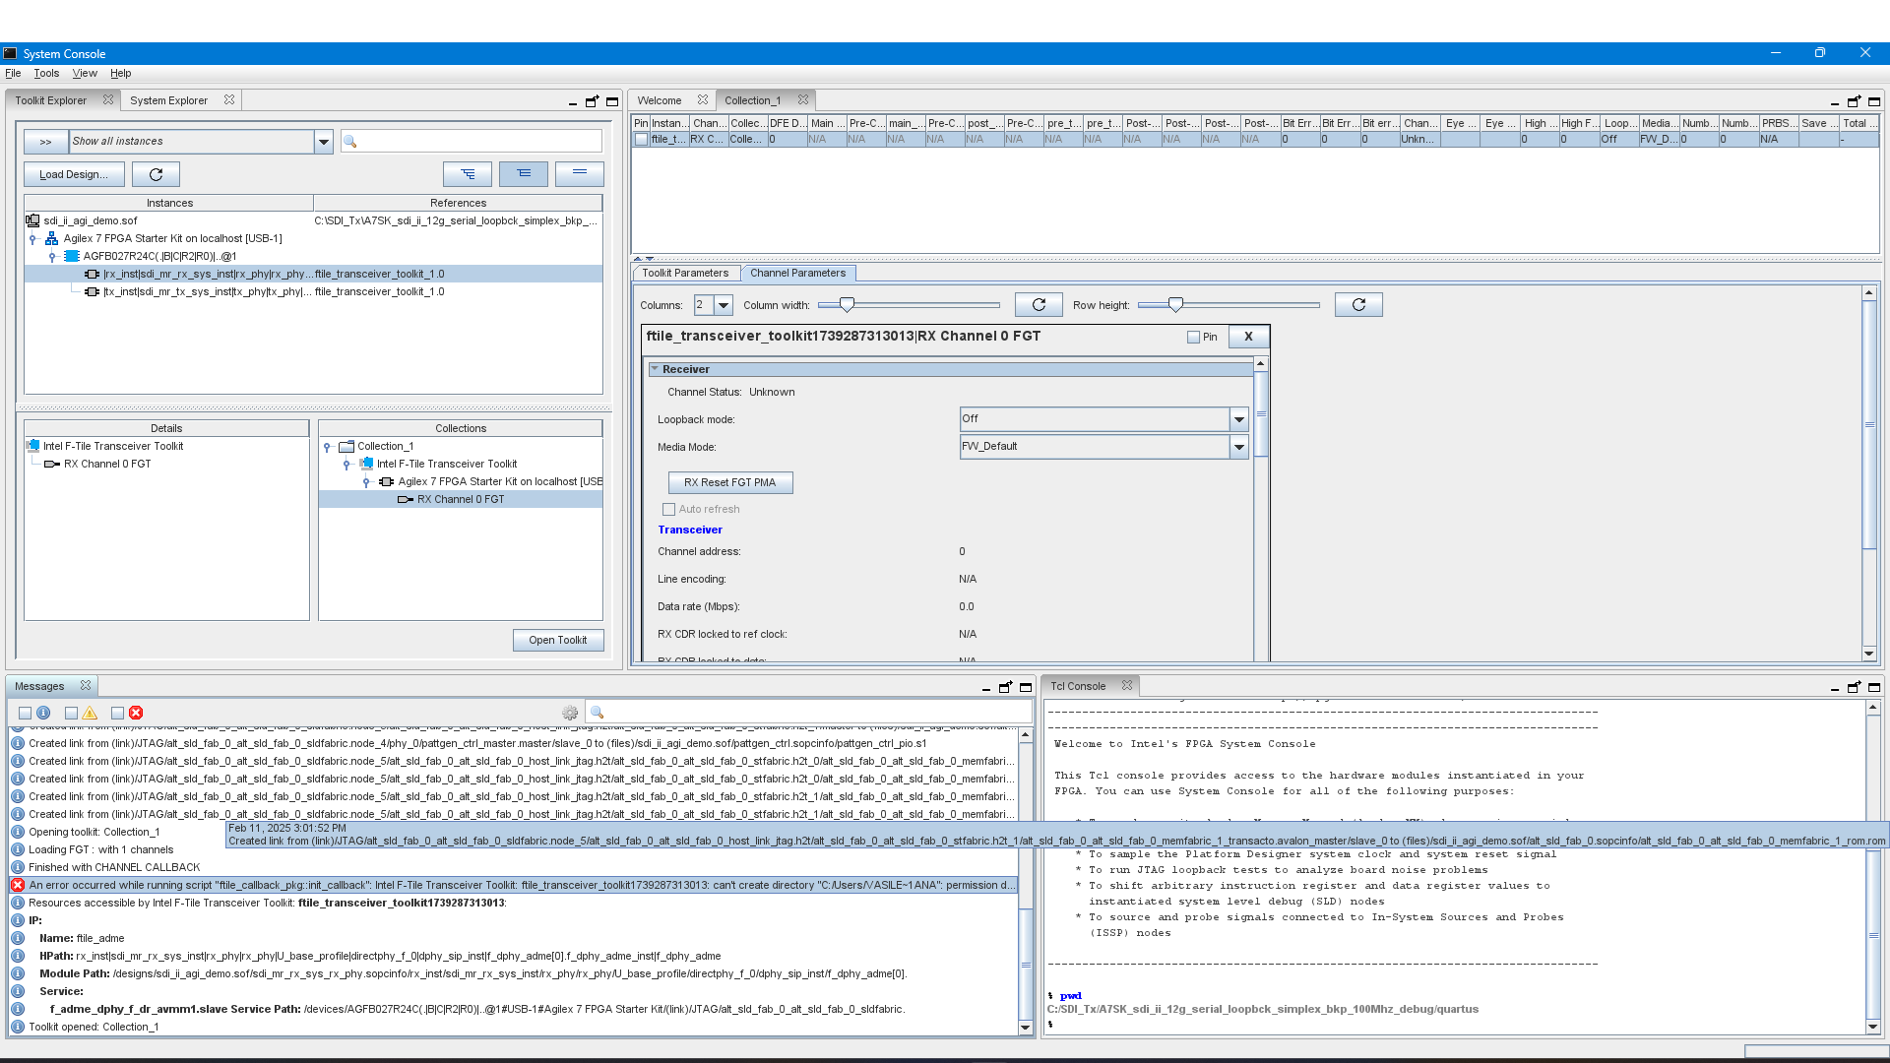Close the System Explorer tab via its X icon
Image resolution: width=1890 pixels, height=1063 pixels.
click(229, 100)
